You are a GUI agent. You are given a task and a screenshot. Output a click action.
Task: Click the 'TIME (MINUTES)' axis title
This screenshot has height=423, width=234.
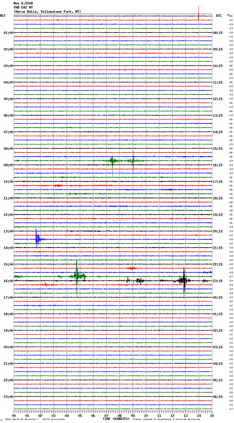tap(116, 419)
